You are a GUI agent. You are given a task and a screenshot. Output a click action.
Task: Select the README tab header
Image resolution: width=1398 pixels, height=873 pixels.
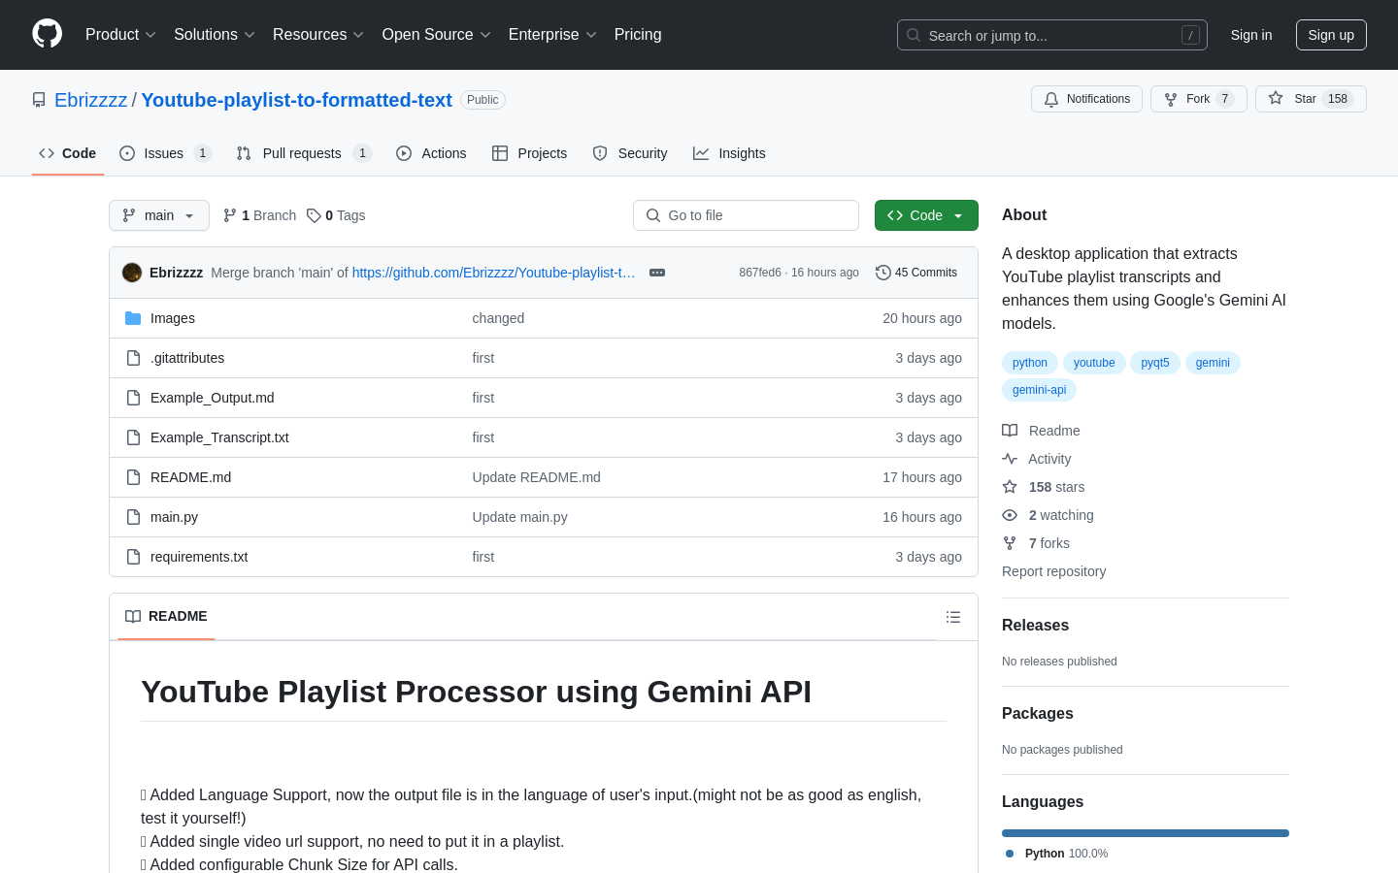point(166,617)
